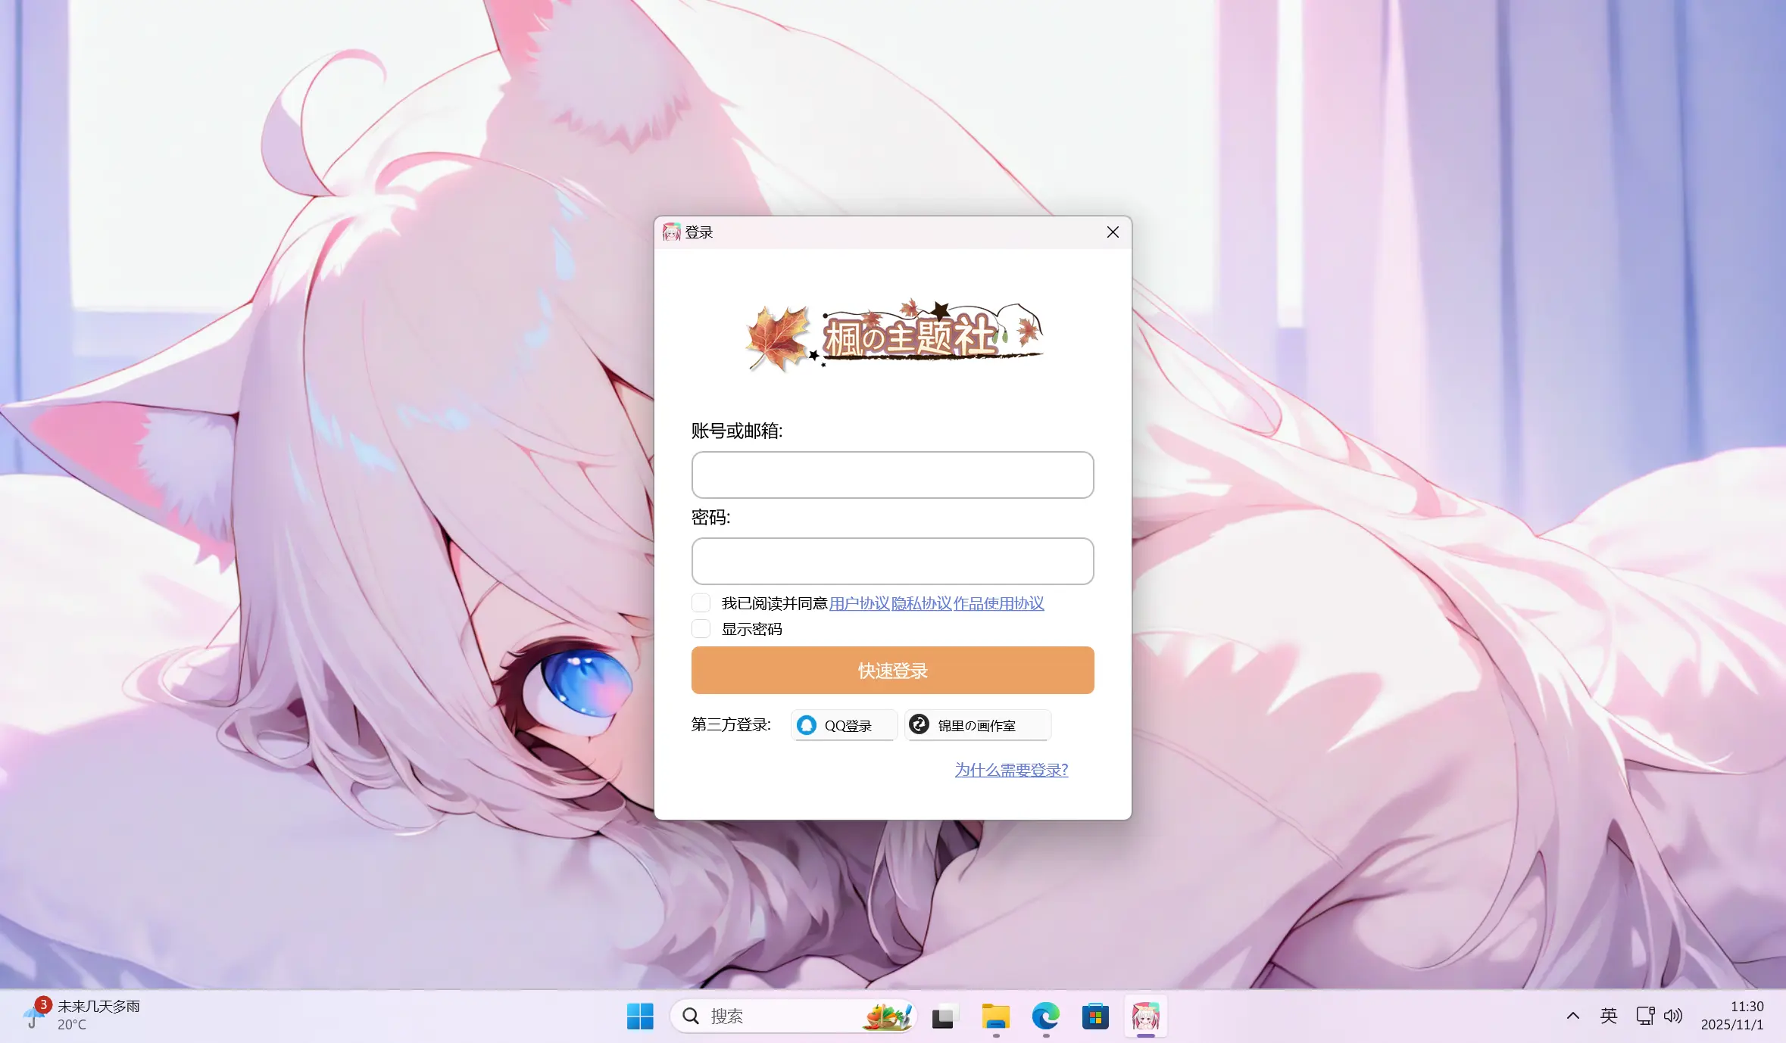Open Windows Start menu
Image resolution: width=1786 pixels, height=1043 pixels.
640,1017
